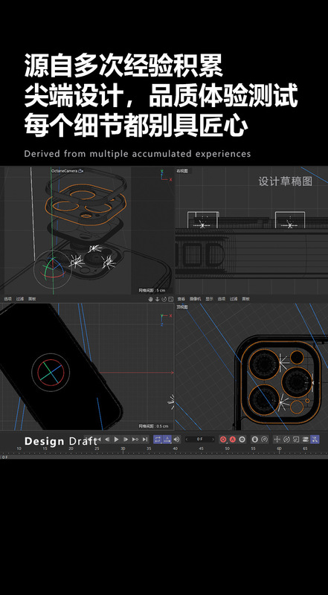Viewport: 328px width, 595px height.
Task: Click the Play Forward button in timeline
Action: click(117, 440)
